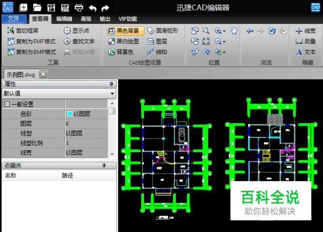Click the app CAD icon at top left
This screenshot has height=232, width=323.
(8, 7)
